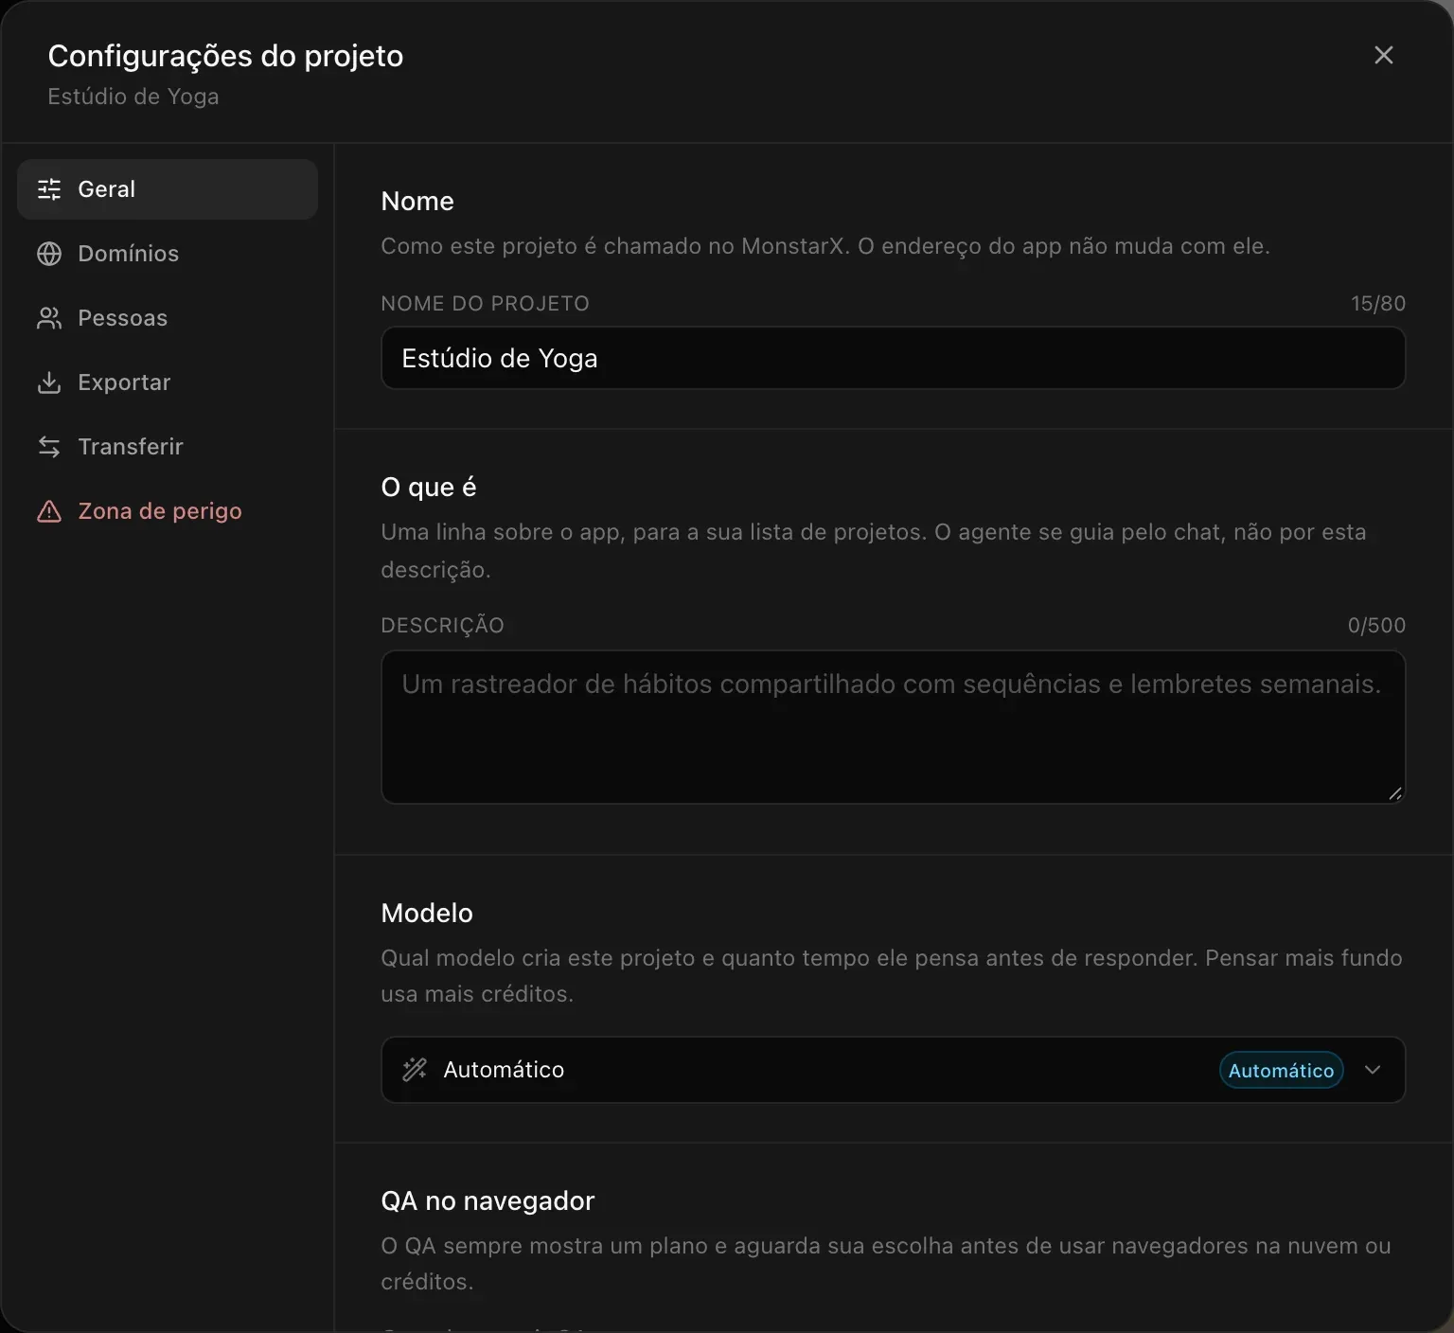Open the Transferir section
This screenshot has height=1333, width=1454.
click(x=168, y=447)
